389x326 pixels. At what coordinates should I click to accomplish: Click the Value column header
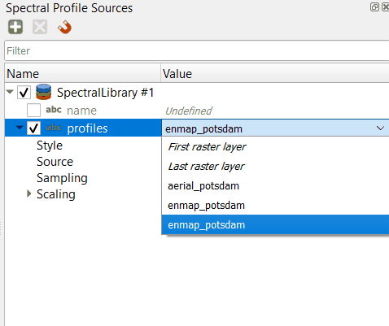pyautogui.click(x=275, y=73)
